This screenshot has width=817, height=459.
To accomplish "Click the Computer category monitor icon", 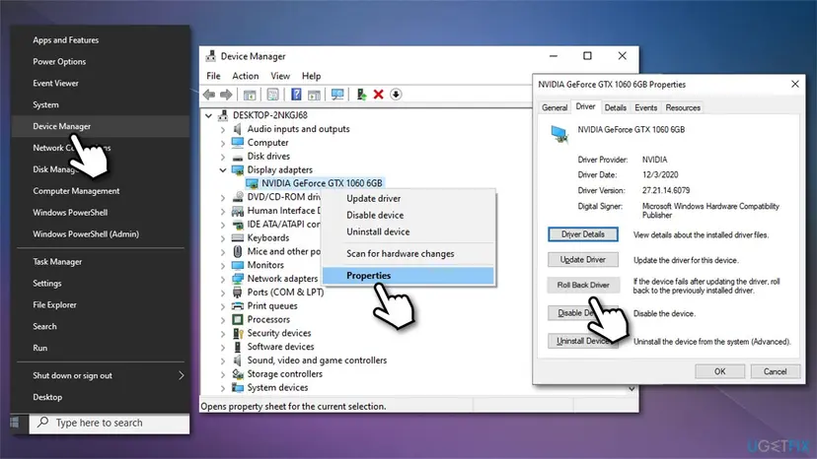I will tap(238, 142).
